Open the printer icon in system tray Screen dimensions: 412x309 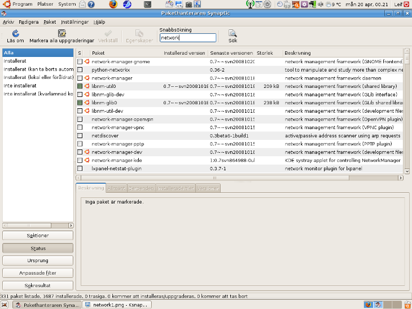tap(287, 5)
